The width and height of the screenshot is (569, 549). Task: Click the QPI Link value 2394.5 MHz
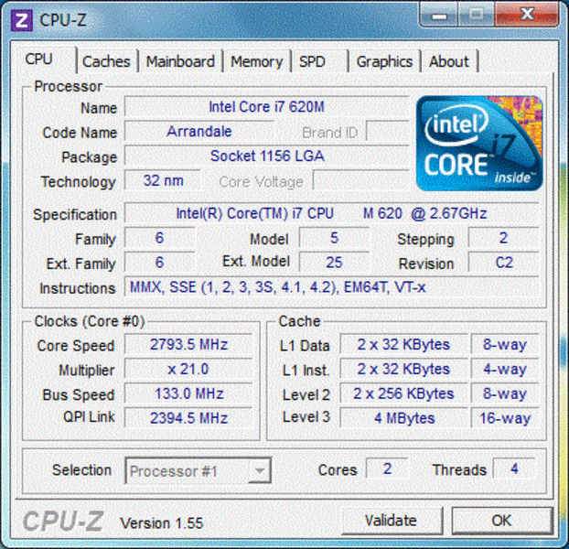click(x=188, y=418)
